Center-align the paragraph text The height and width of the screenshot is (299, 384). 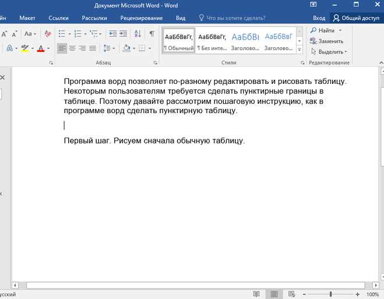point(72,48)
